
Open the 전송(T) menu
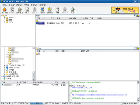point(19,5)
